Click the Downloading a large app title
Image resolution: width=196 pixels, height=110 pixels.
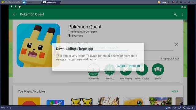(x=74, y=49)
